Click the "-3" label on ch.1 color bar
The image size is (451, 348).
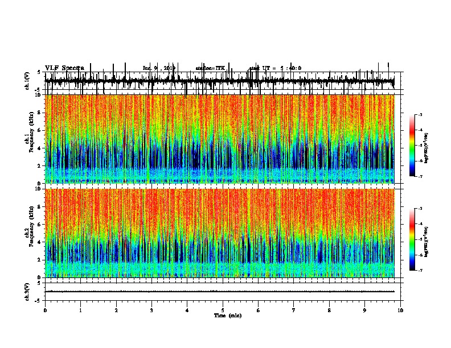tap(420, 115)
